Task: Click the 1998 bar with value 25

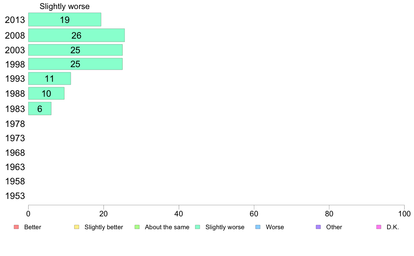Action: pyautogui.click(x=75, y=64)
